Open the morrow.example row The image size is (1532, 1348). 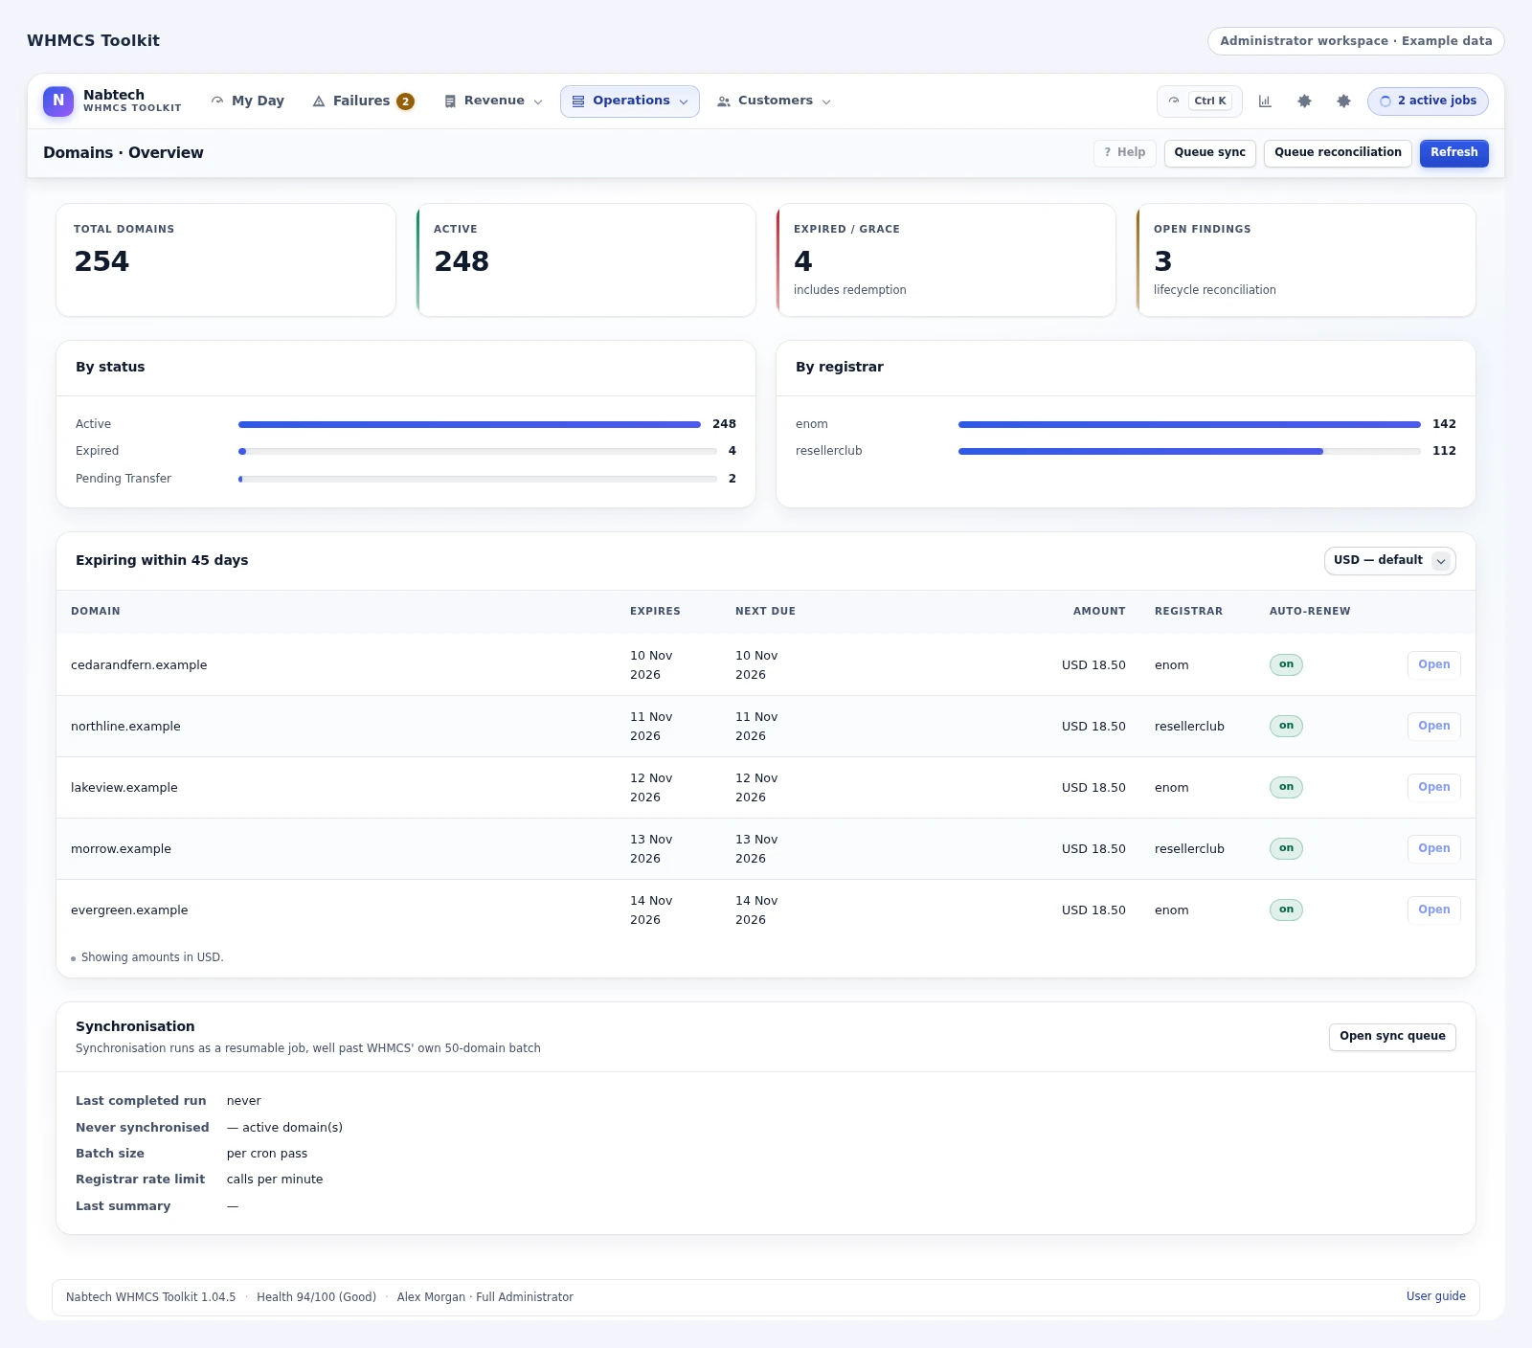1433,848
